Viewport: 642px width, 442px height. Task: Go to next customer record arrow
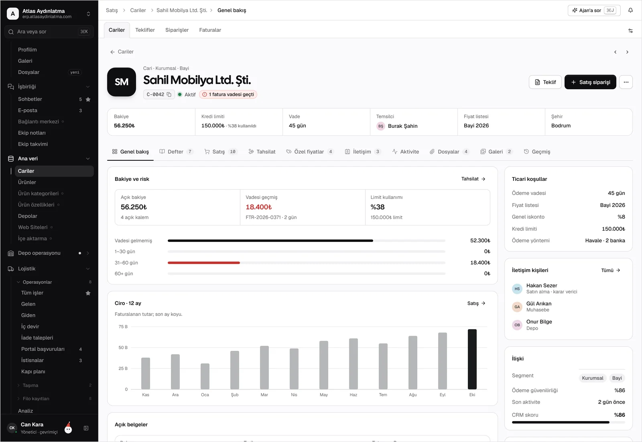click(x=627, y=52)
